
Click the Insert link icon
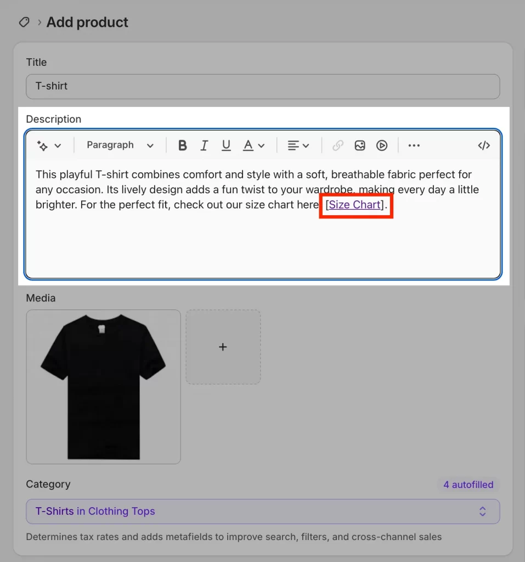click(x=337, y=145)
